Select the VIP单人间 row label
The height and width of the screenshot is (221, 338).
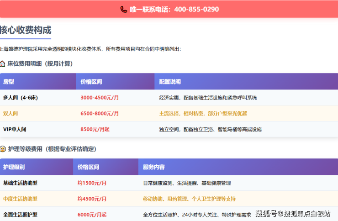pos(15,129)
